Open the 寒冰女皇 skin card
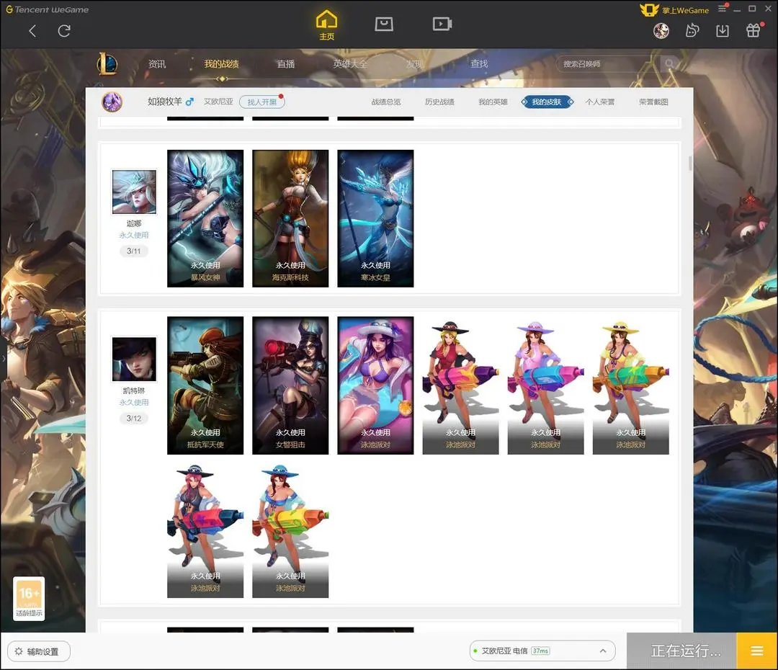Screen dimensions: 778x670 click(x=375, y=218)
